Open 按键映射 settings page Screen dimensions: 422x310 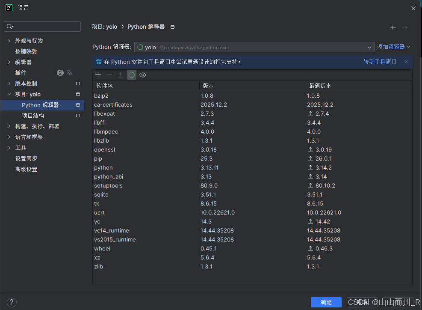click(x=26, y=51)
